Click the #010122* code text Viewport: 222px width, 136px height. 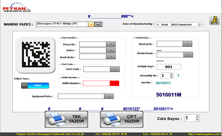pos(131,109)
